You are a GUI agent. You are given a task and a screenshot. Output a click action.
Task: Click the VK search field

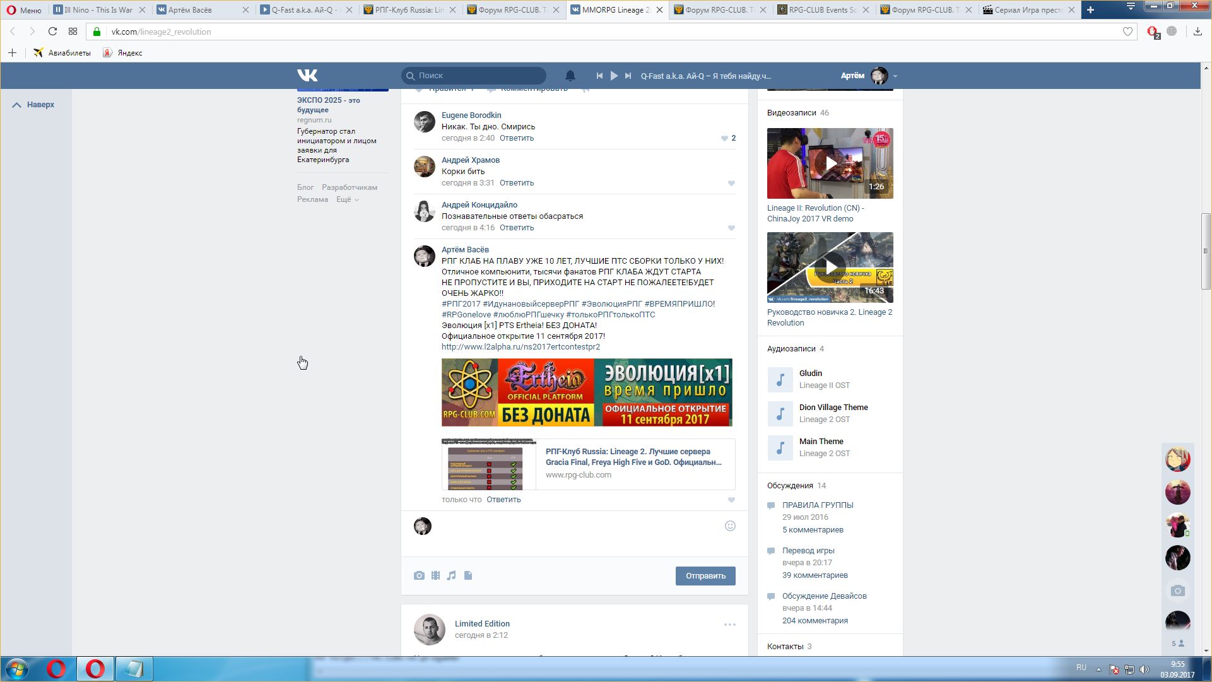click(x=474, y=76)
